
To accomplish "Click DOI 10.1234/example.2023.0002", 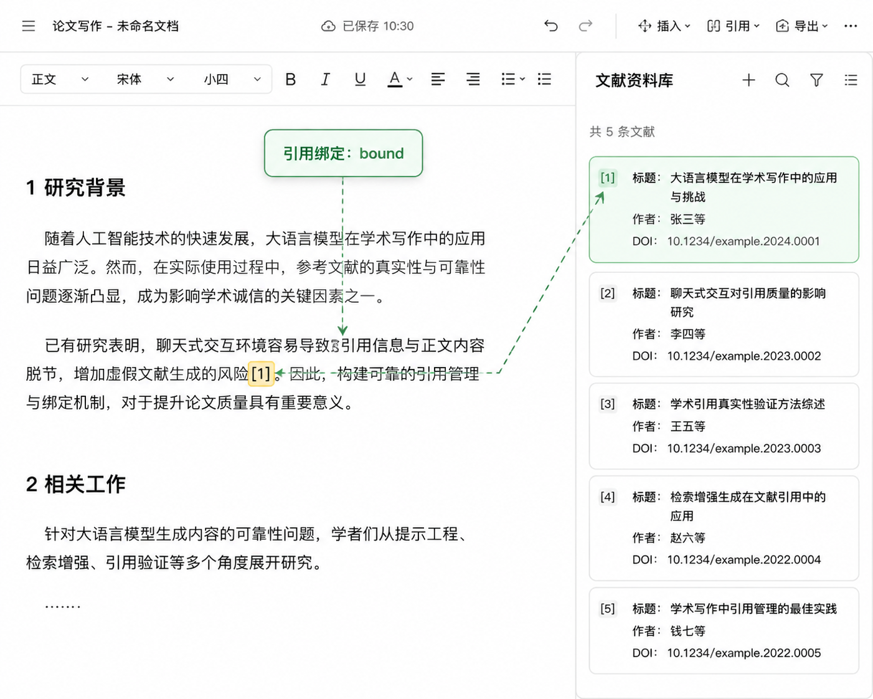I will (744, 356).
